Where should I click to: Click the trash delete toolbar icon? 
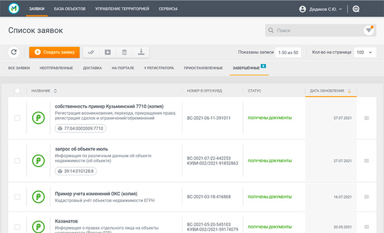tap(125, 52)
